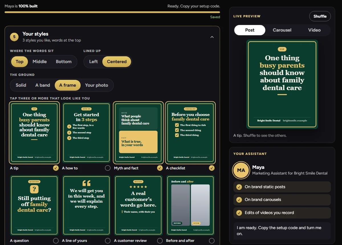Viewport: 342px width, 245px height.
Task: Check the A line of yours circle
Action: point(108,241)
